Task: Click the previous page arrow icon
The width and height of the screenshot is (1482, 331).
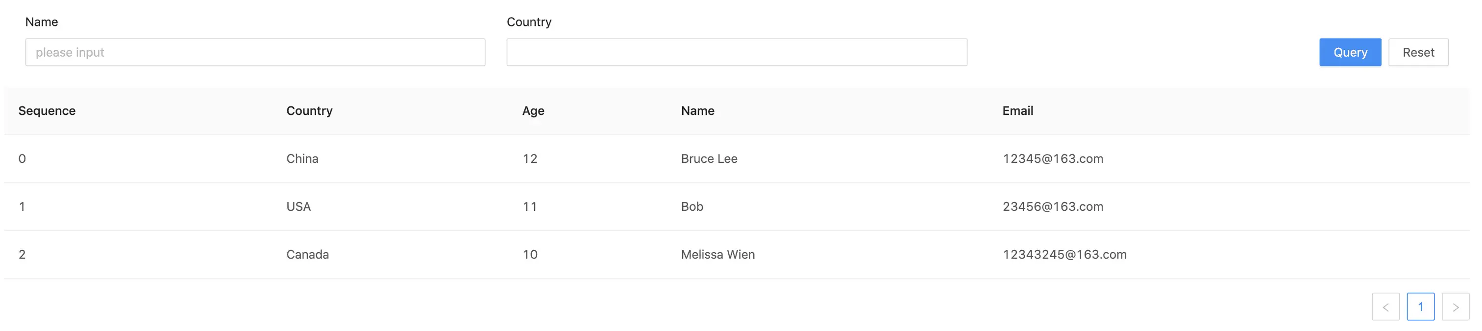Action: [x=1385, y=307]
